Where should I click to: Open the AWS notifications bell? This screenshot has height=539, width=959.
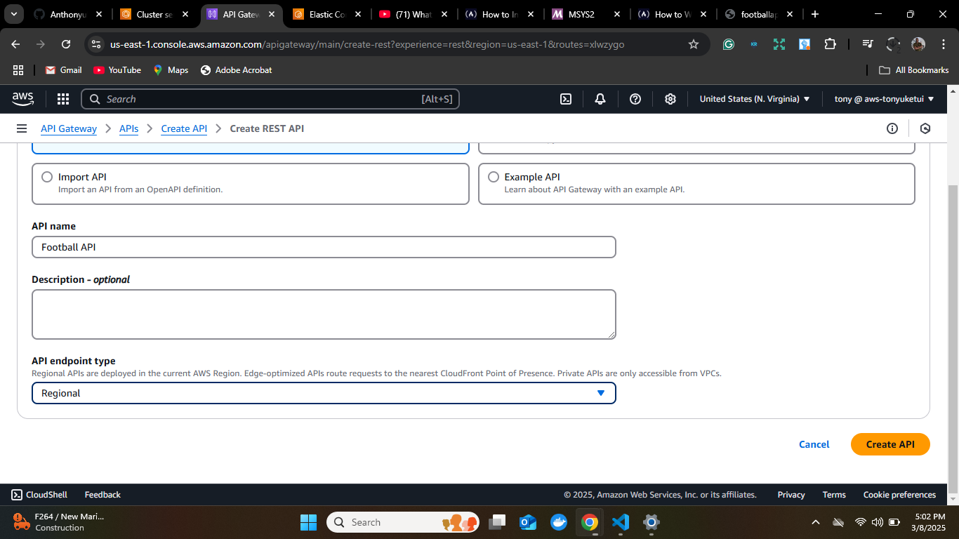[600, 100]
